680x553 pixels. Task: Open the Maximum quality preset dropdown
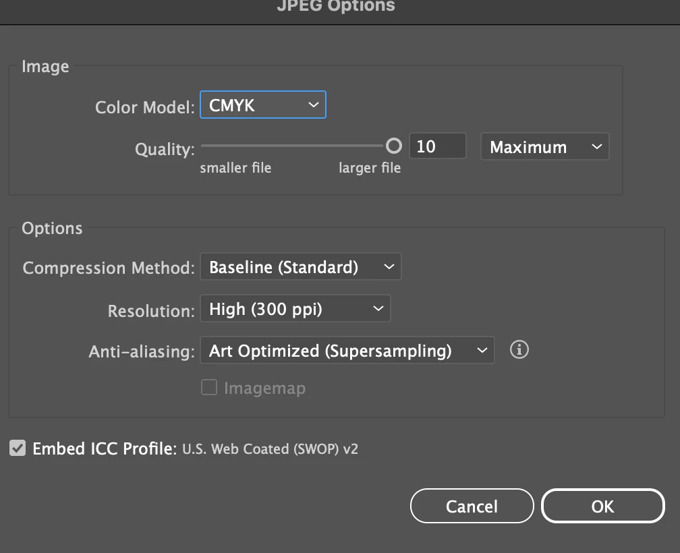[x=544, y=146]
